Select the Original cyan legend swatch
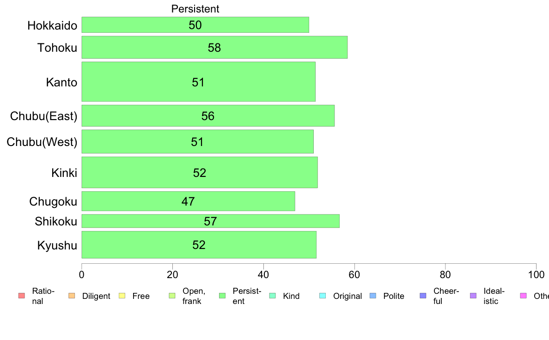This screenshot has width=549, height=340. click(x=323, y=296)
